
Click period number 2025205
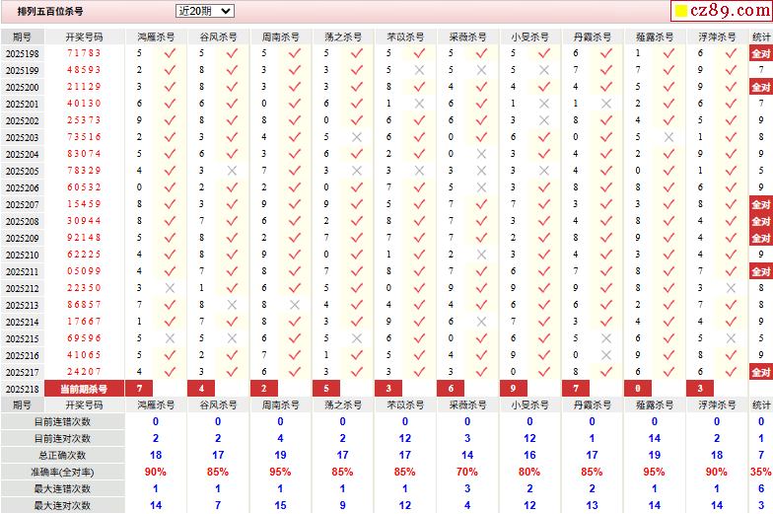(22, 172)
